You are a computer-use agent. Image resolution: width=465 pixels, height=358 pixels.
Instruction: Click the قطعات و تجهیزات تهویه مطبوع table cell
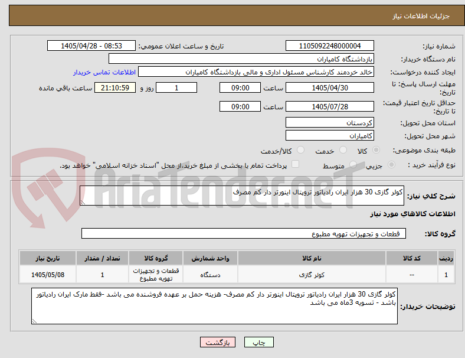pos(156,275)
